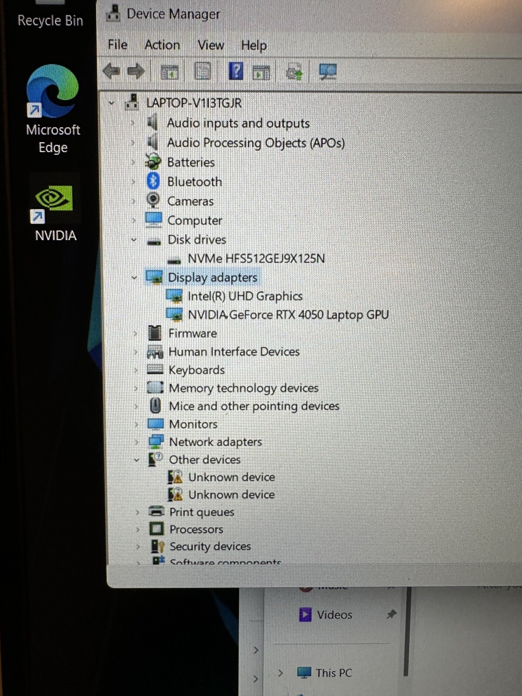Select Intel(R) UHD Graphics adapter
Image resolution: width=522 pixels, height=696 pixels.
[245, 296]
